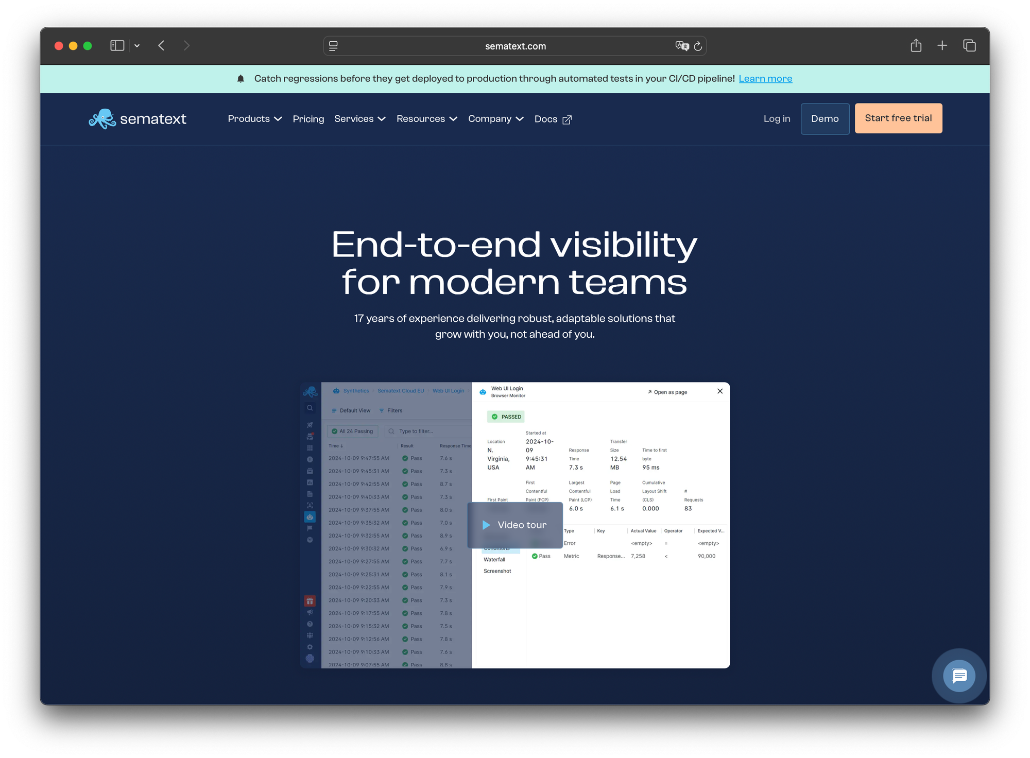The height and width of the screenshot is (758, 1030).
Task: Expand the sidebar options chevron in Safari toolbar
Action: [137, 46]
